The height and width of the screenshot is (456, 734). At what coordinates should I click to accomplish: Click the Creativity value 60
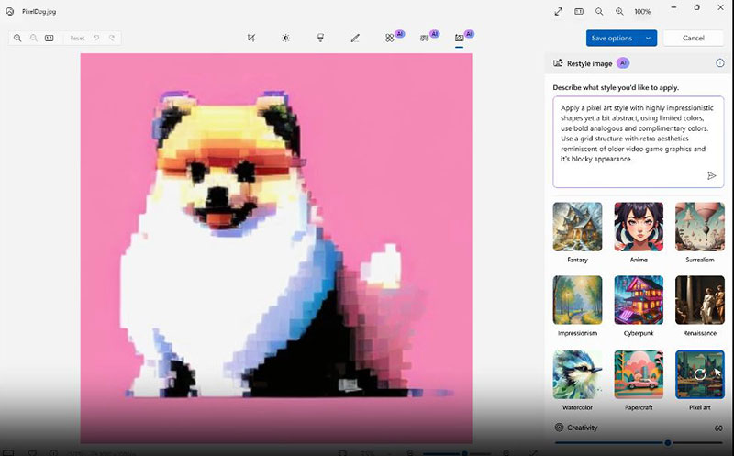click(x=718, y=428)
